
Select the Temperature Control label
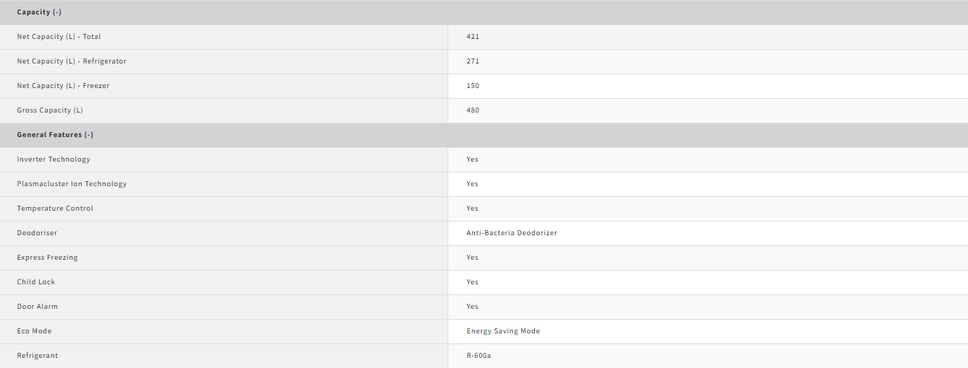55,209
